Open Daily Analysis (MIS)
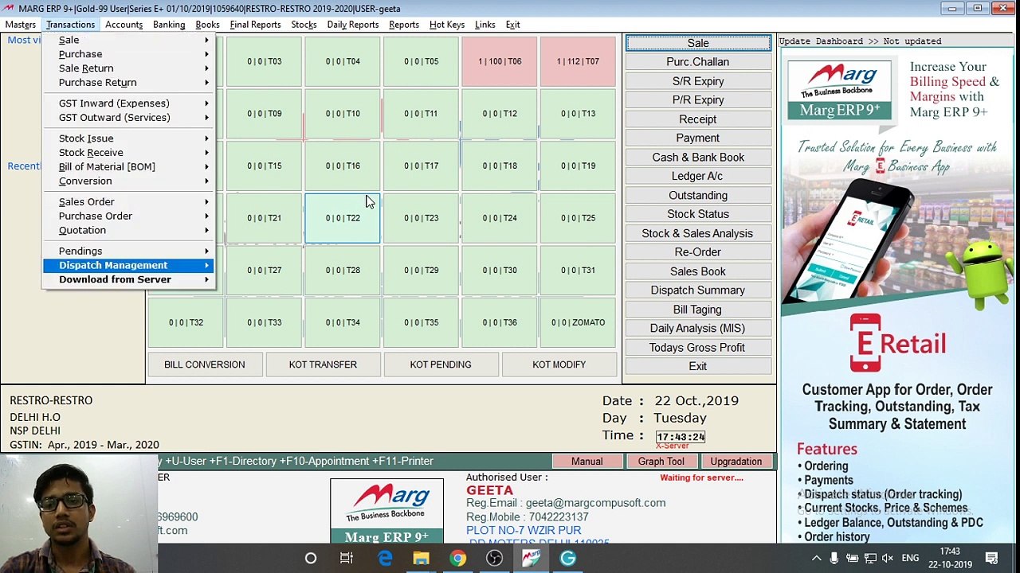 point(698,329)
